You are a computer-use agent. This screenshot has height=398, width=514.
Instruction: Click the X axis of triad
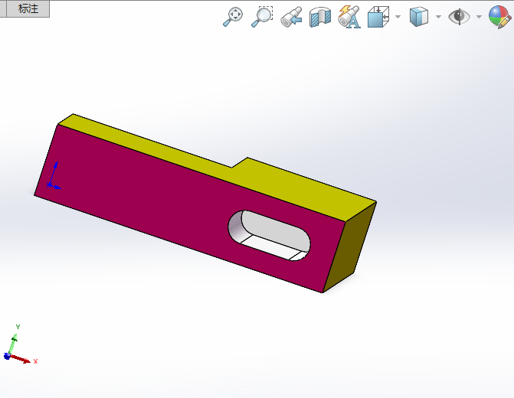coord(21,359)
